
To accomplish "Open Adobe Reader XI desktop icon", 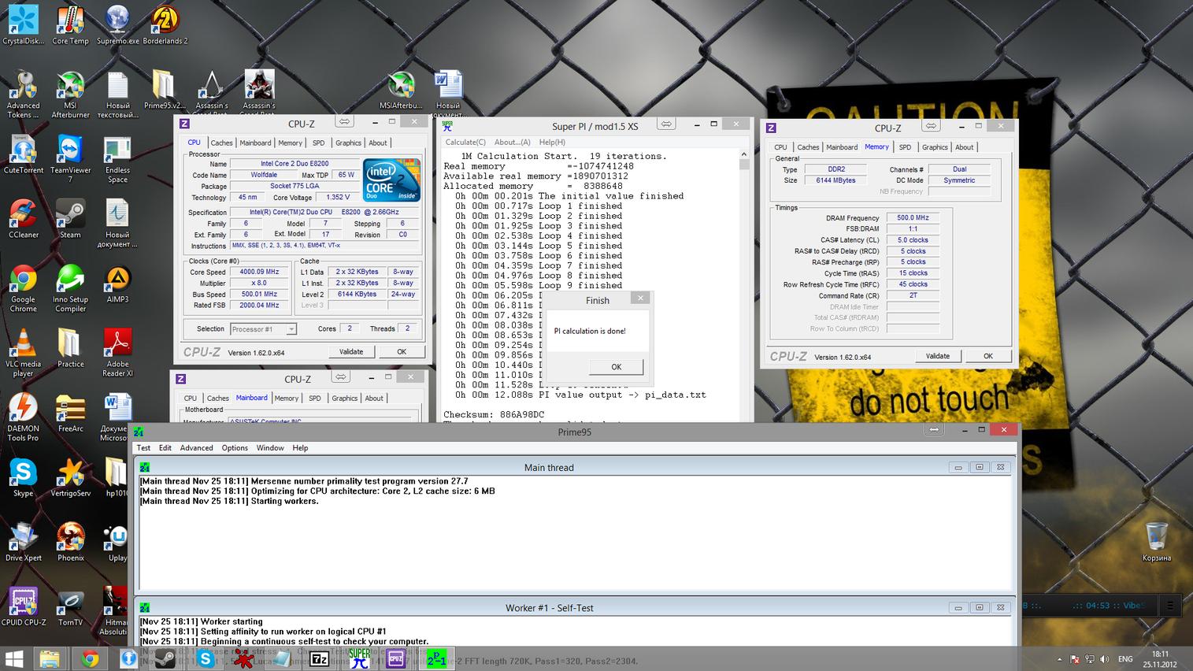I will click(x=117, y=353).
